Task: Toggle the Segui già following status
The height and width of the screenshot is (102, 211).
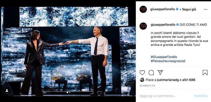Action: (x=189, y=9)
